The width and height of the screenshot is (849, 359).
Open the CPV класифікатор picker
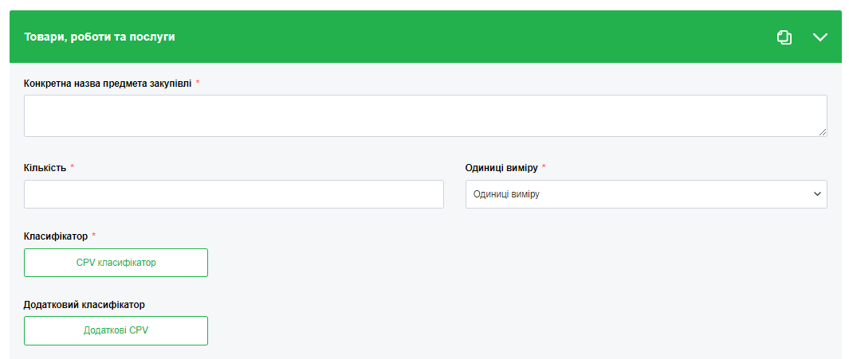pos(116,263)
